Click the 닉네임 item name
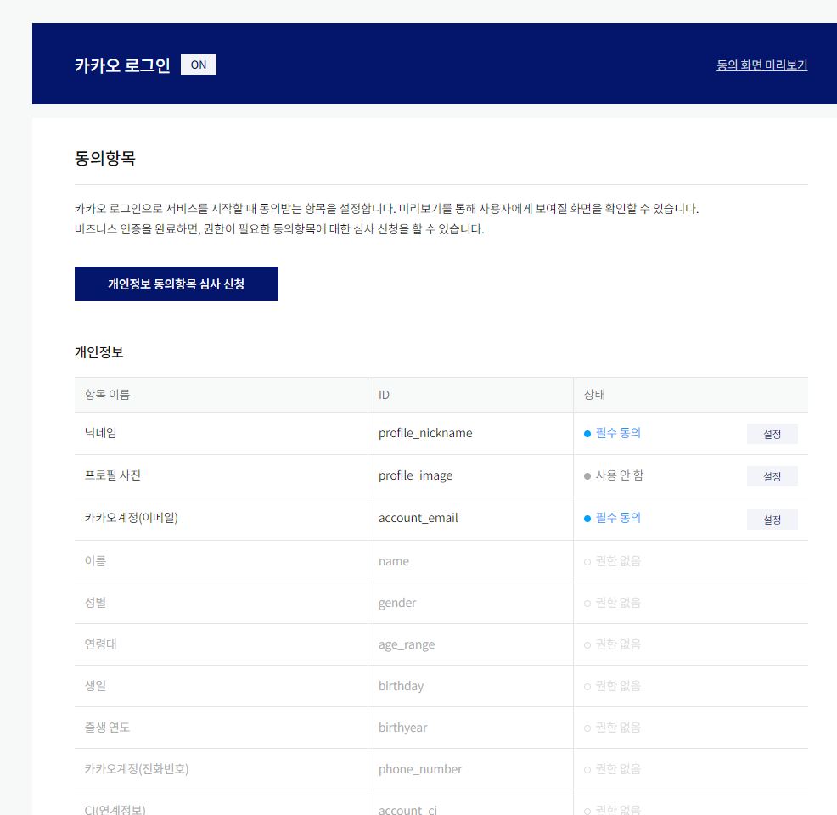The image size is (837, 815). tap(100, 433)
